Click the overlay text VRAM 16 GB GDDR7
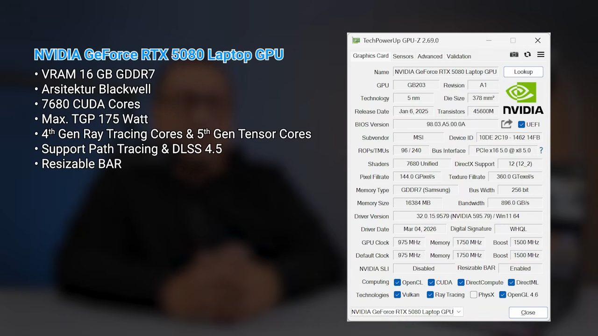Viewport: 598px width, 336px height. pos(98,74)
